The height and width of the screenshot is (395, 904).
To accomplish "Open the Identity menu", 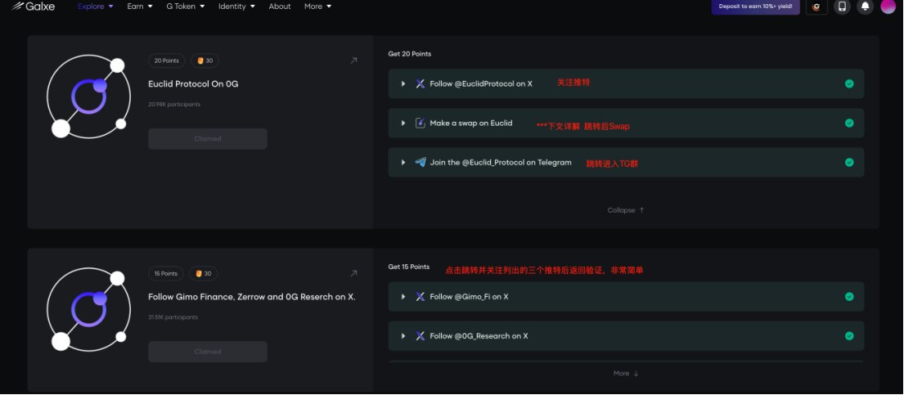I will pos(236,7).
